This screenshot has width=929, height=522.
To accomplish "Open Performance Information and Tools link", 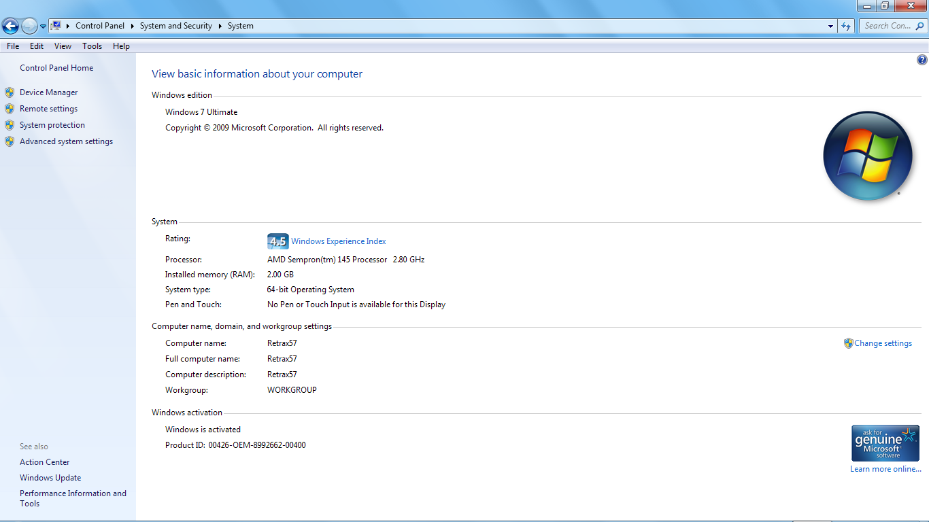I will (73, 498).
